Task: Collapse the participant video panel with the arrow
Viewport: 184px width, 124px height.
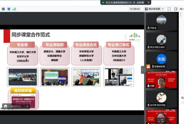Action: (142, 70)
